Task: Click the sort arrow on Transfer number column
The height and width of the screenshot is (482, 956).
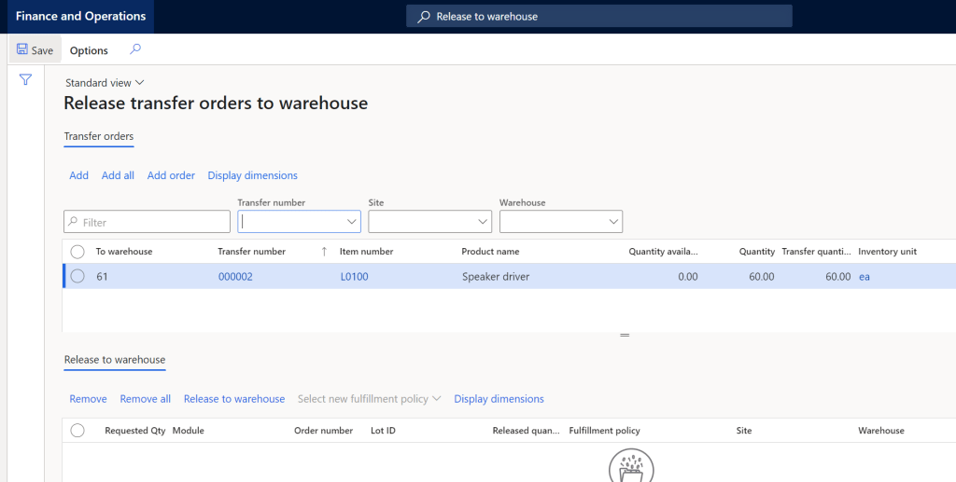Action: pos(324,252)
